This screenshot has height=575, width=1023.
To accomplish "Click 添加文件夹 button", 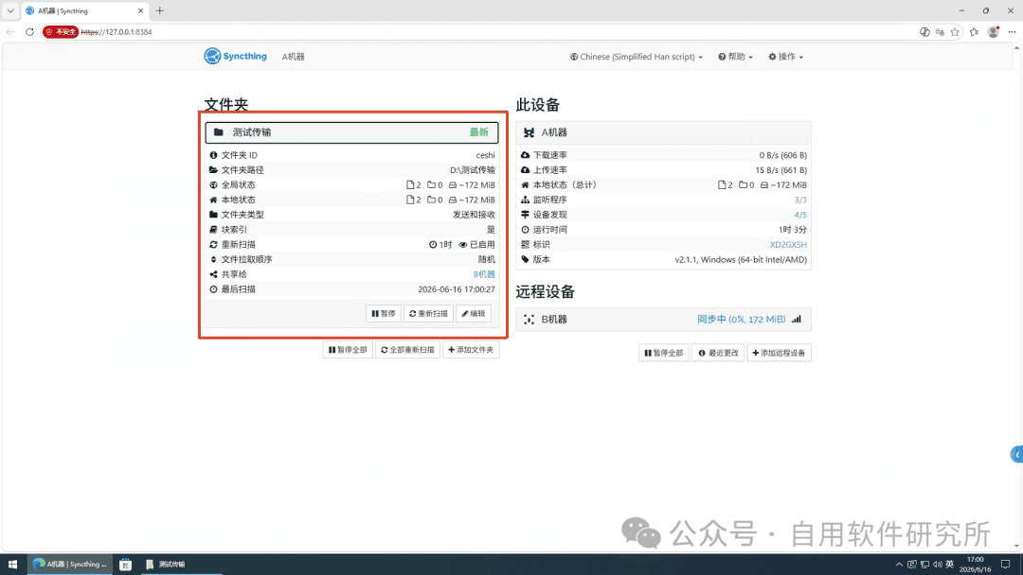I will 471,350.
